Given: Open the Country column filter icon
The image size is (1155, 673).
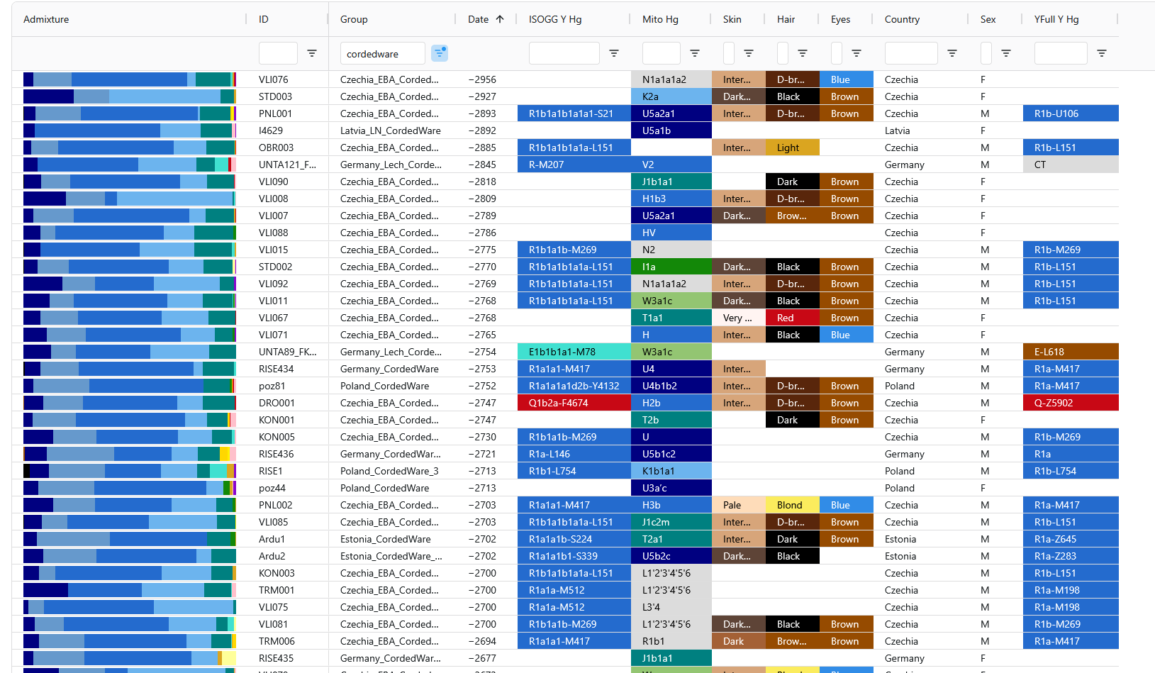Looking at the screenshot, I should [x=952, y=53].
